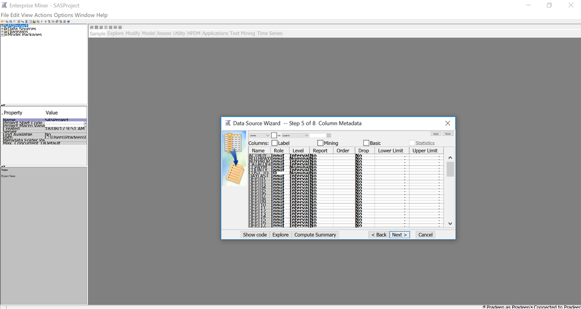
Task: Click the variable table scroll-down arrow
Action: click(x=450, y=224)
